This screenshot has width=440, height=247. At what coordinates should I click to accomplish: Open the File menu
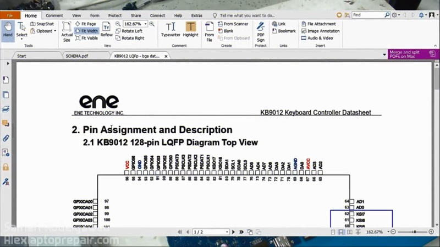coord(10,15)
